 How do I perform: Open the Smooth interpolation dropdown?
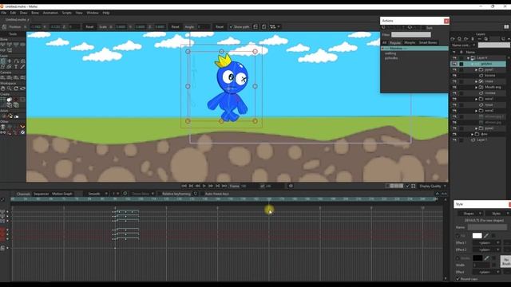pos(97,194)
